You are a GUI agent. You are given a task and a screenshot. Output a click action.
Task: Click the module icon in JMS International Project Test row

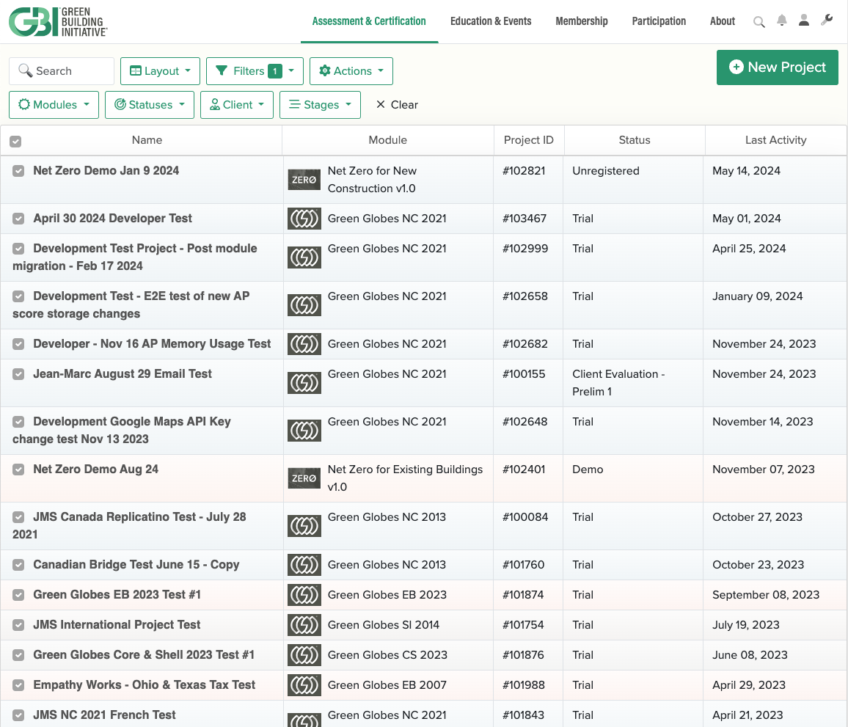tap(304, 625)
